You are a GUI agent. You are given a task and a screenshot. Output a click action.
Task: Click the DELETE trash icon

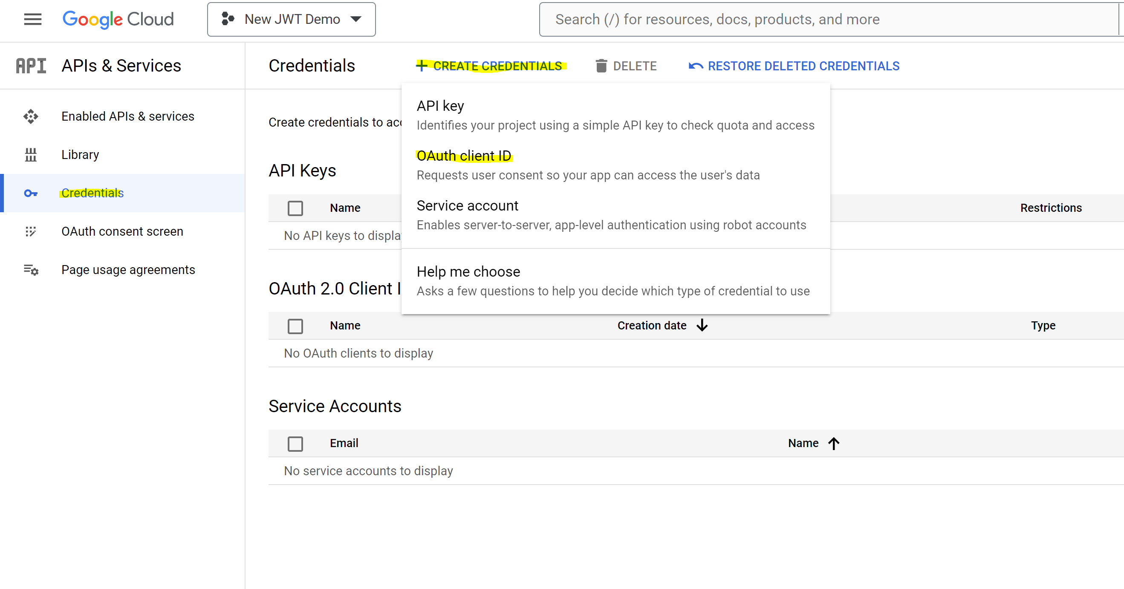click(x=602, y=66)
